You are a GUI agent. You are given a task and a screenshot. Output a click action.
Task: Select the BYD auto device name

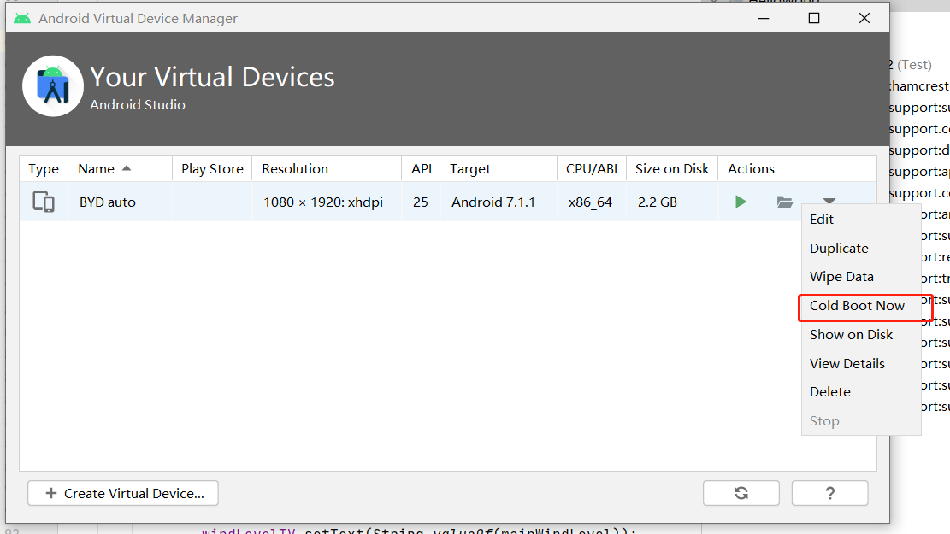pos(107,202)
